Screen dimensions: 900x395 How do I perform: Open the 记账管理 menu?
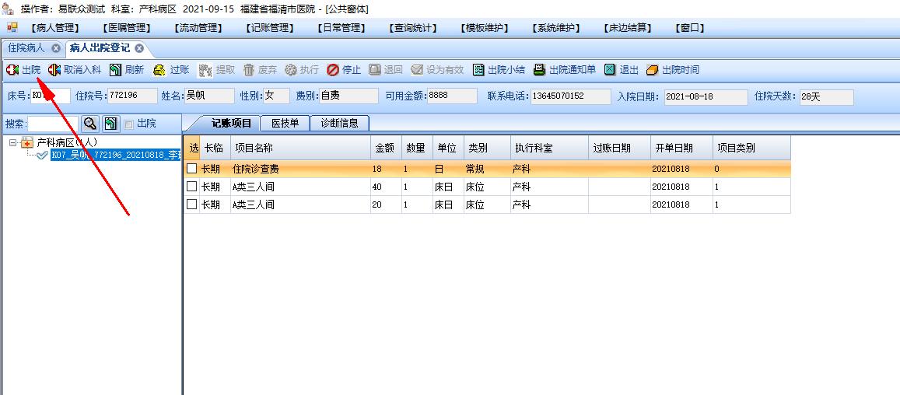tap(270, 28)
